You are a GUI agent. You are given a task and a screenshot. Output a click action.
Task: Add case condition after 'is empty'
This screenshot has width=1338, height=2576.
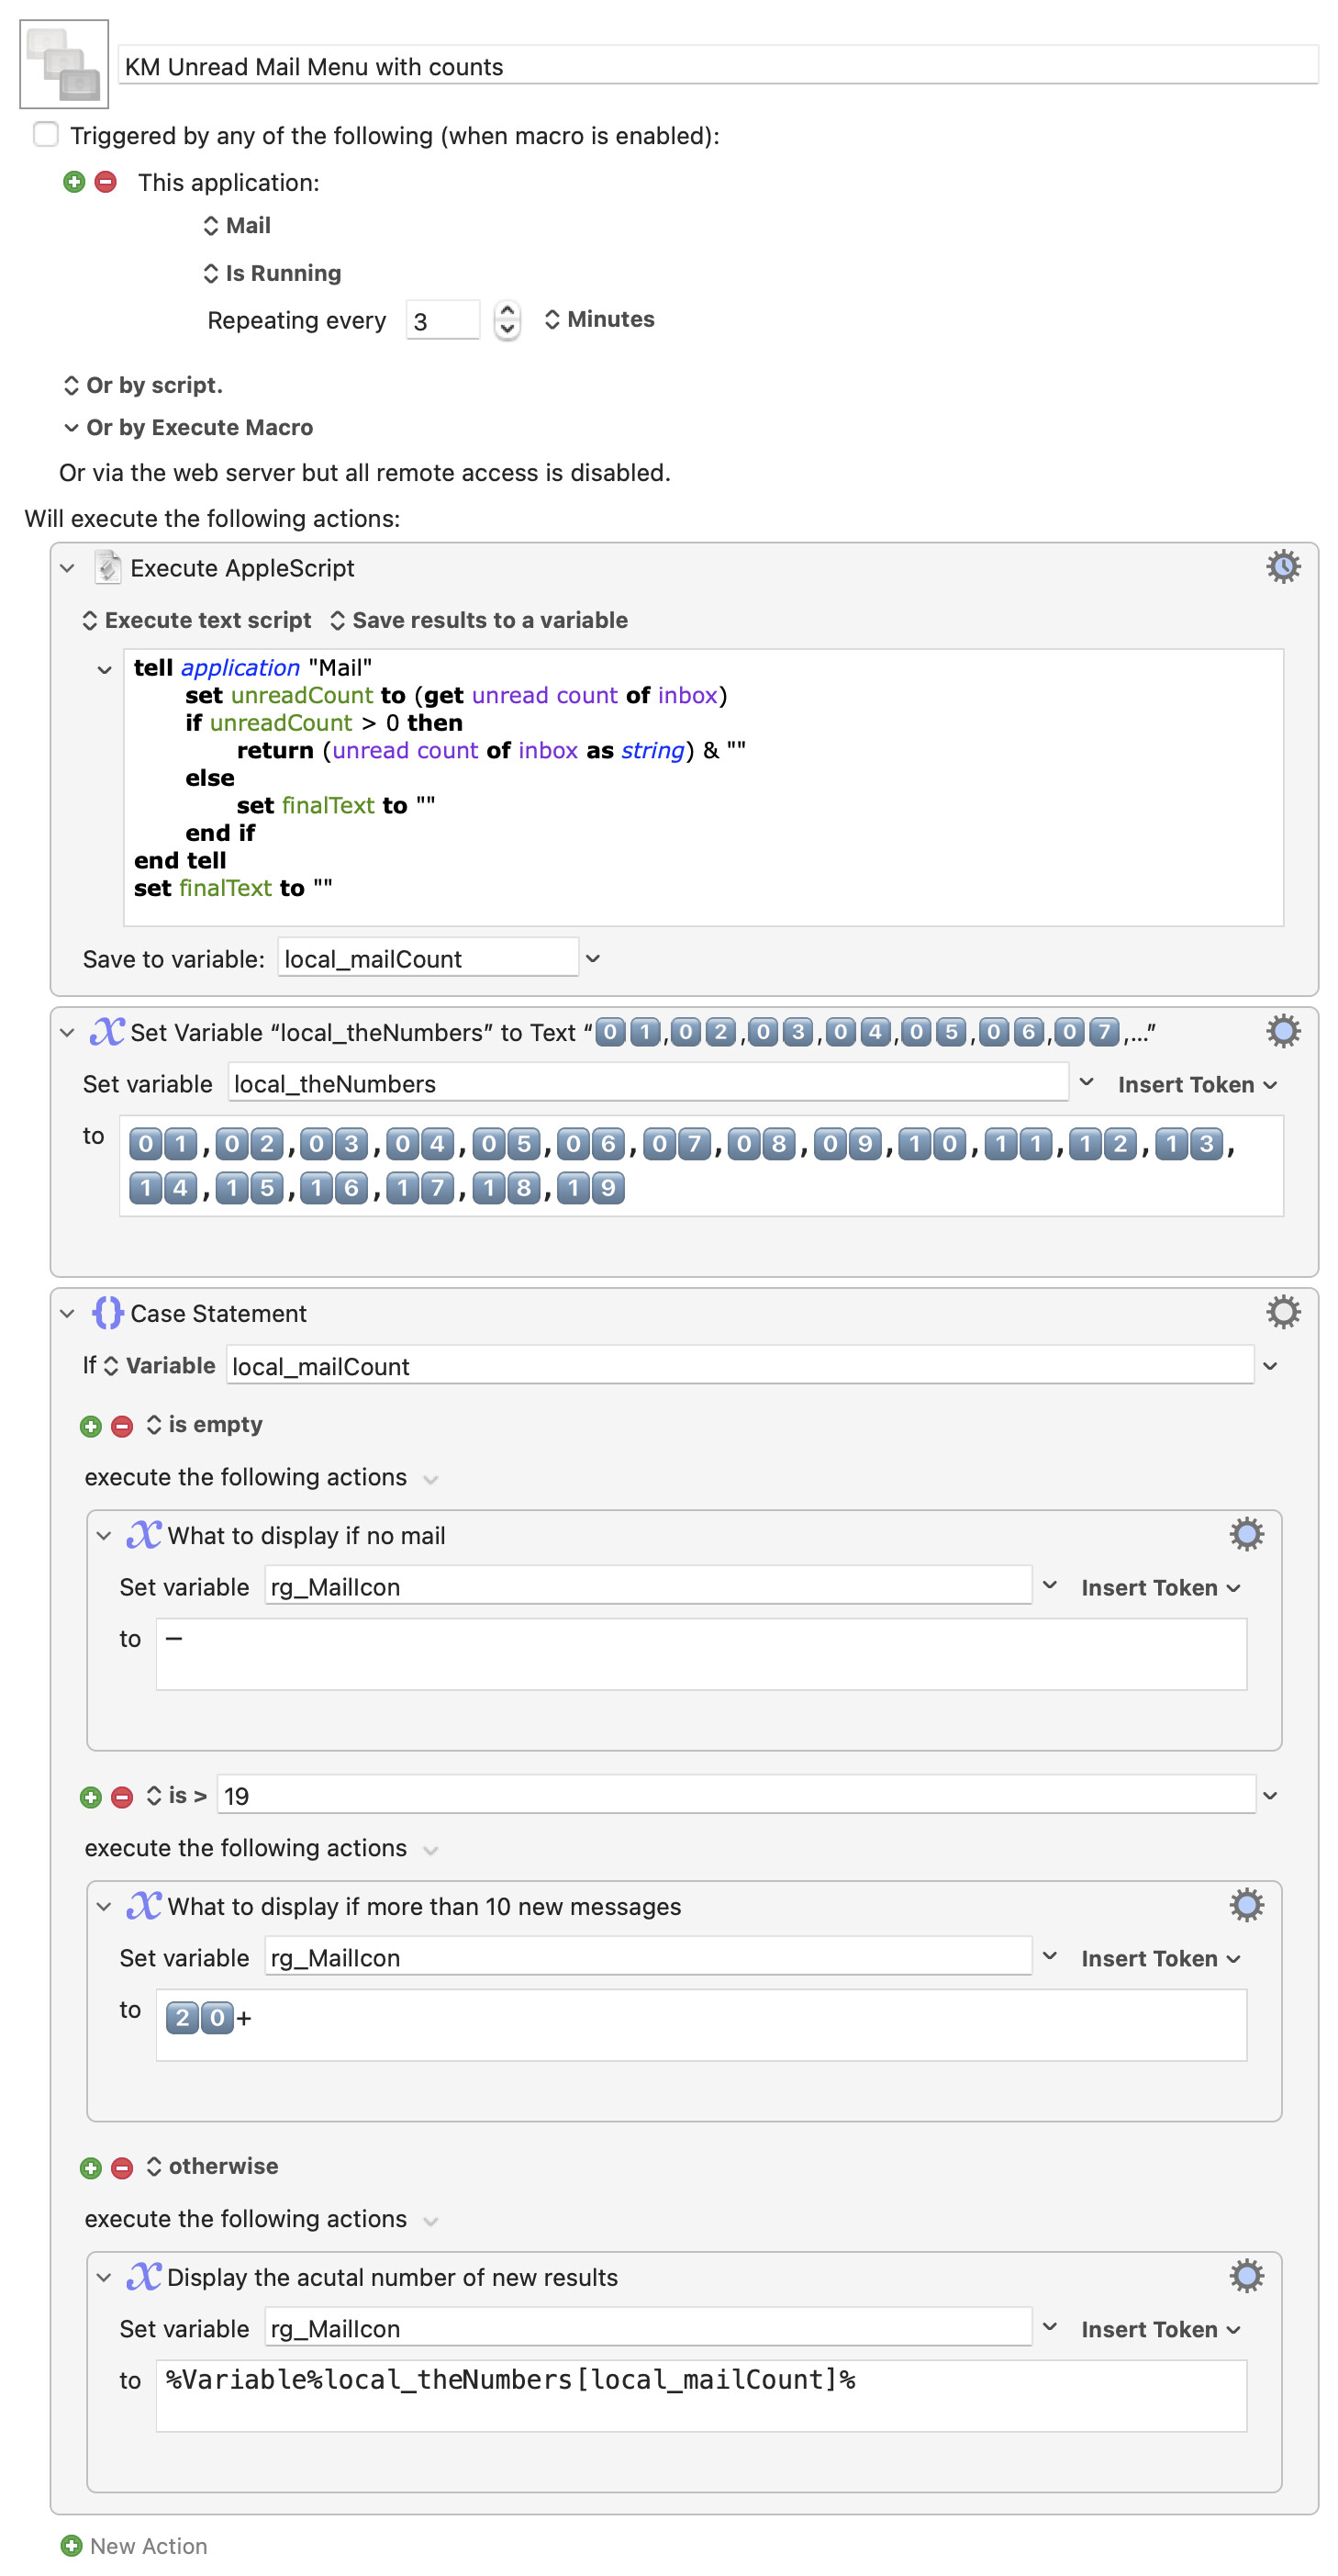(91, 1426)
